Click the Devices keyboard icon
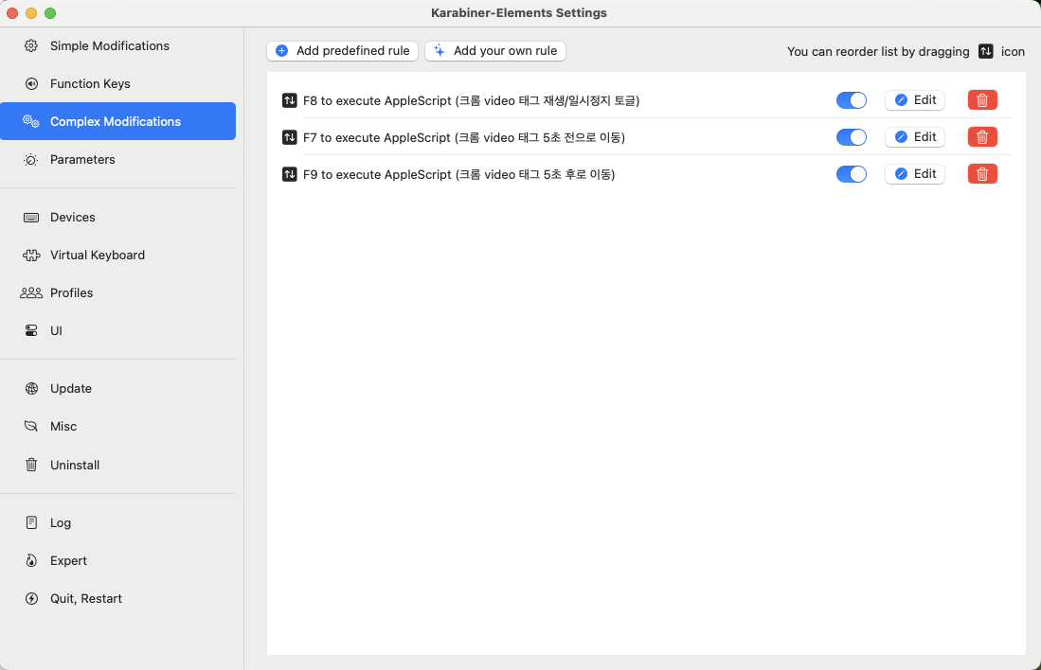 (31, 217)
